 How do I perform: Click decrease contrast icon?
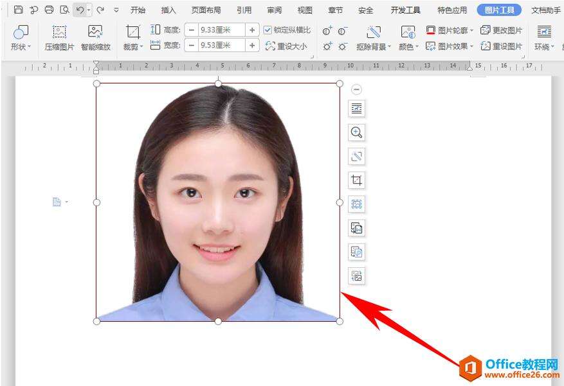(x=343, y=31)
